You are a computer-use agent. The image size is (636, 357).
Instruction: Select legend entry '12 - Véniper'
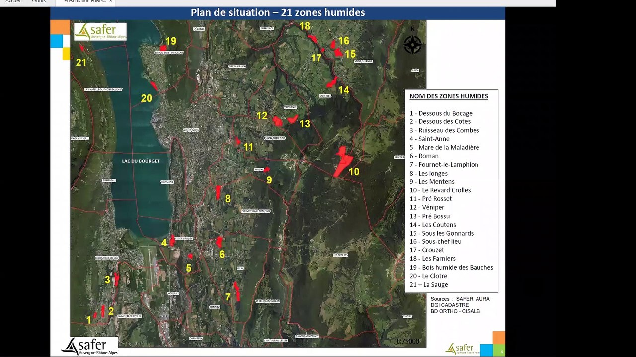pyautogui.click(x=427, y=207)
